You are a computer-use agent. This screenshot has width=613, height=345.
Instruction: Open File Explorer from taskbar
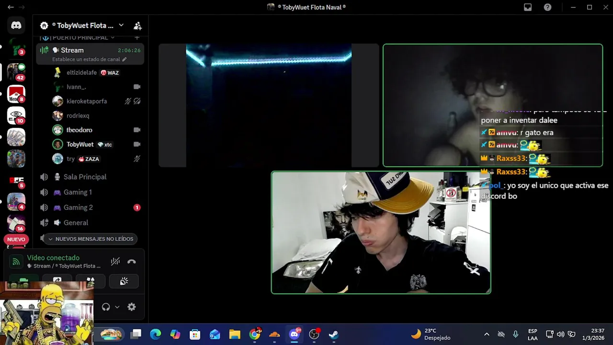tap(234, 334)
